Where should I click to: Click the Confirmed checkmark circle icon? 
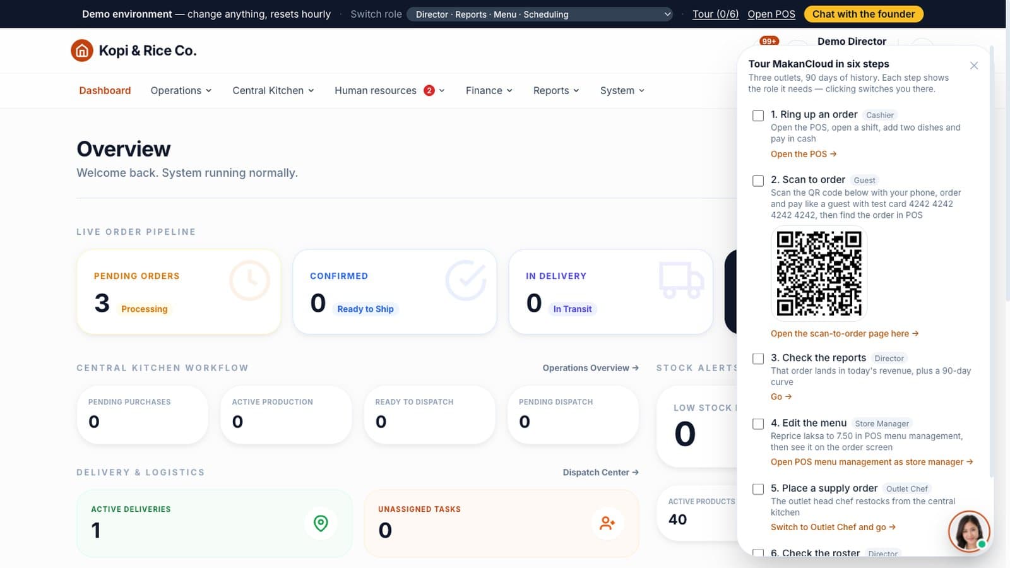[466, 280]
